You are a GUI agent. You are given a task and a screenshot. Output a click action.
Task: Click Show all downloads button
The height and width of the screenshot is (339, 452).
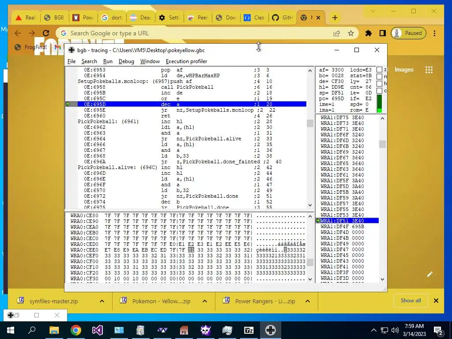(411, 301)
